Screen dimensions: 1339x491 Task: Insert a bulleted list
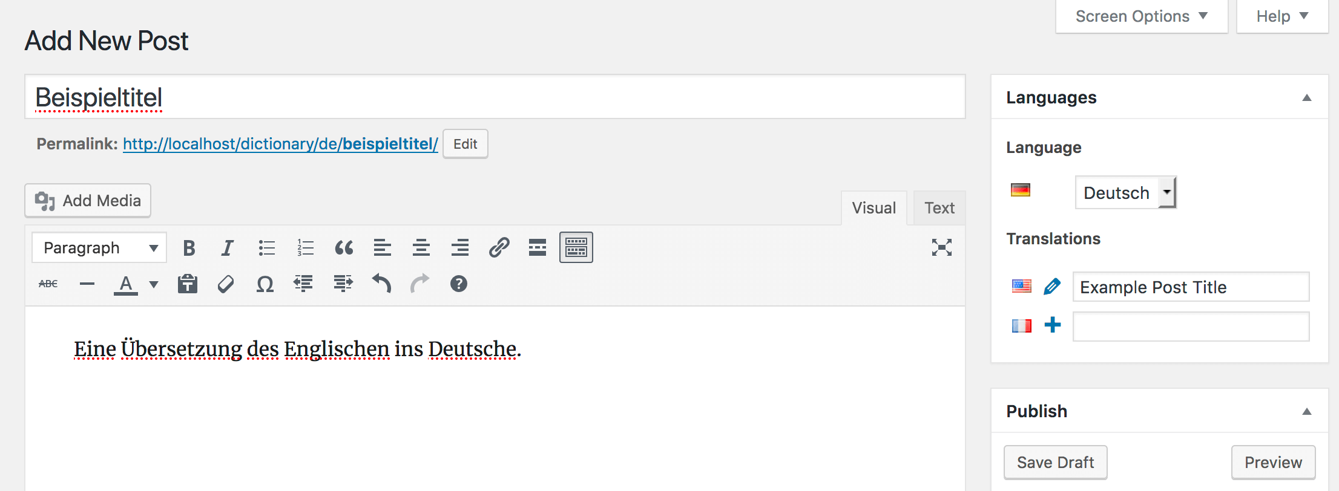(x=266, y=247)
